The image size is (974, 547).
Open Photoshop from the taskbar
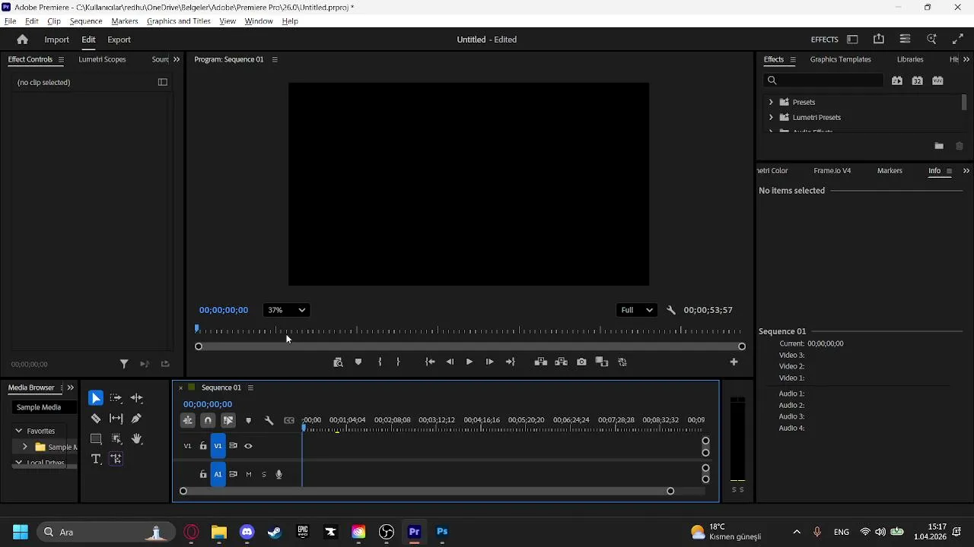(443, 532)
